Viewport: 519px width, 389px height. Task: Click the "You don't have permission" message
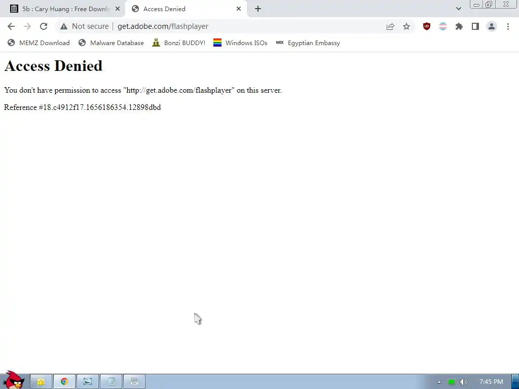point(143,90)
